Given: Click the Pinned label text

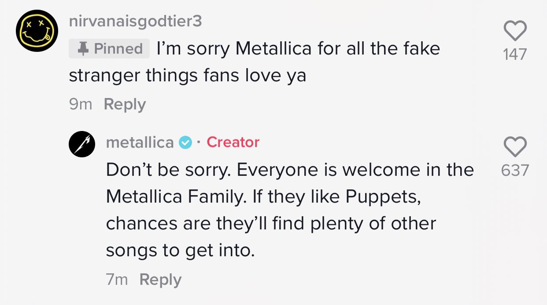Looking at the screenshot, I should pyautogui.click(x=118, y=48).
